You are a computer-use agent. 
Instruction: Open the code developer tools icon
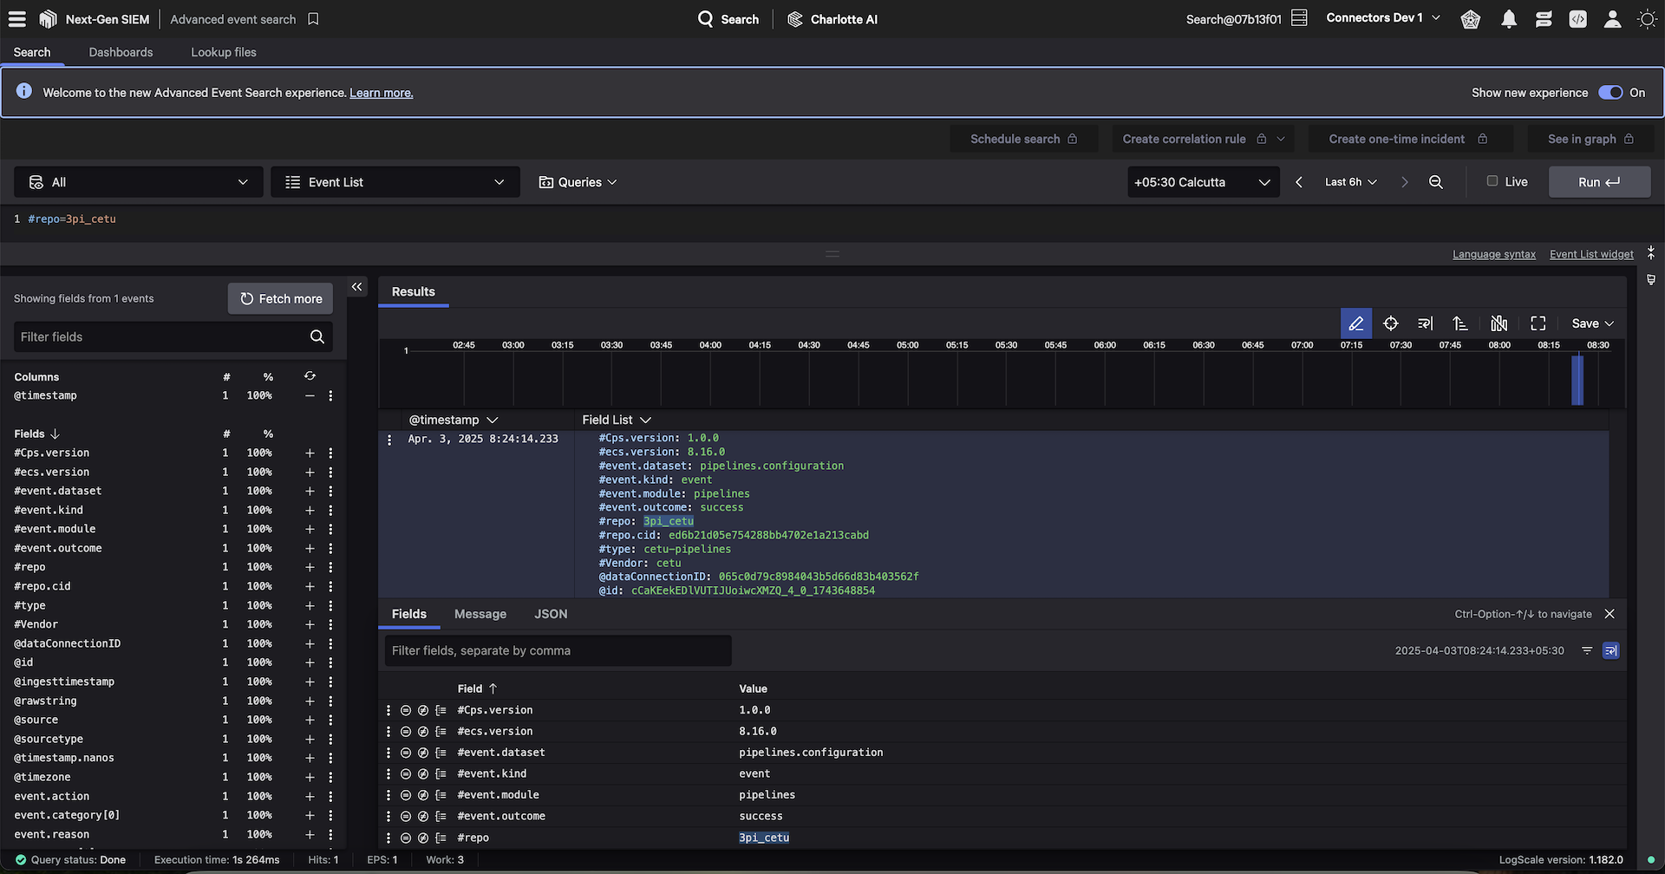click(x=1577, y=19)
